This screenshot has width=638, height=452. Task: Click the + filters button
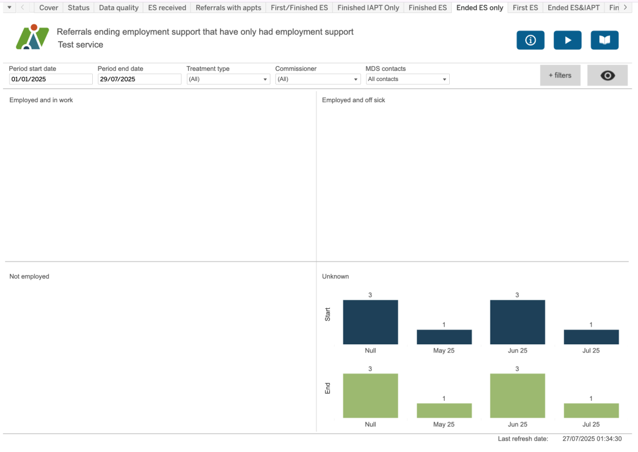(559, 75)
